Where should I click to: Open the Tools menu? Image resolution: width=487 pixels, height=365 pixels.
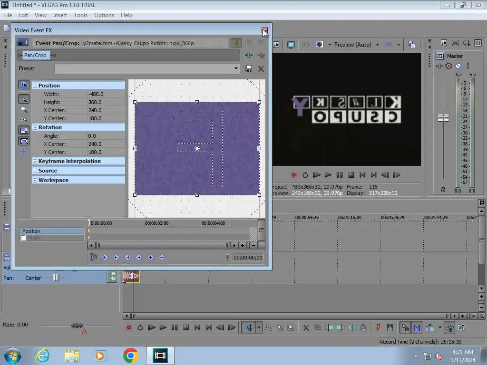pos(80,15)
